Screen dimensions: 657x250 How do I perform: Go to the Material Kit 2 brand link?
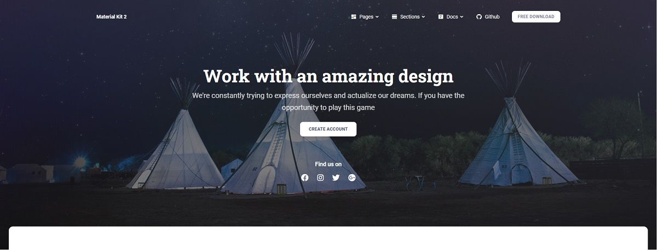[112, 17]
